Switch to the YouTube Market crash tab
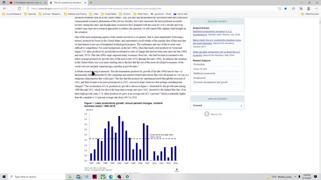This screenshot has height=180, width=321. tap(27, 2)
